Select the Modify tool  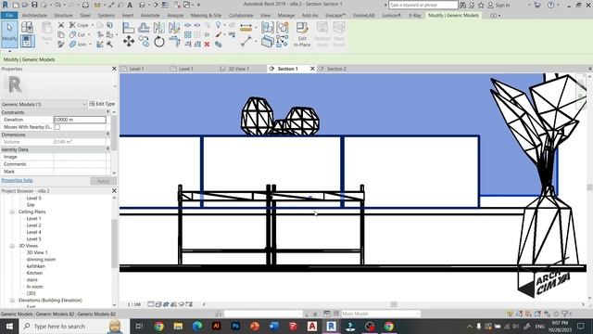pyautogui.click(x=9, y=33)
